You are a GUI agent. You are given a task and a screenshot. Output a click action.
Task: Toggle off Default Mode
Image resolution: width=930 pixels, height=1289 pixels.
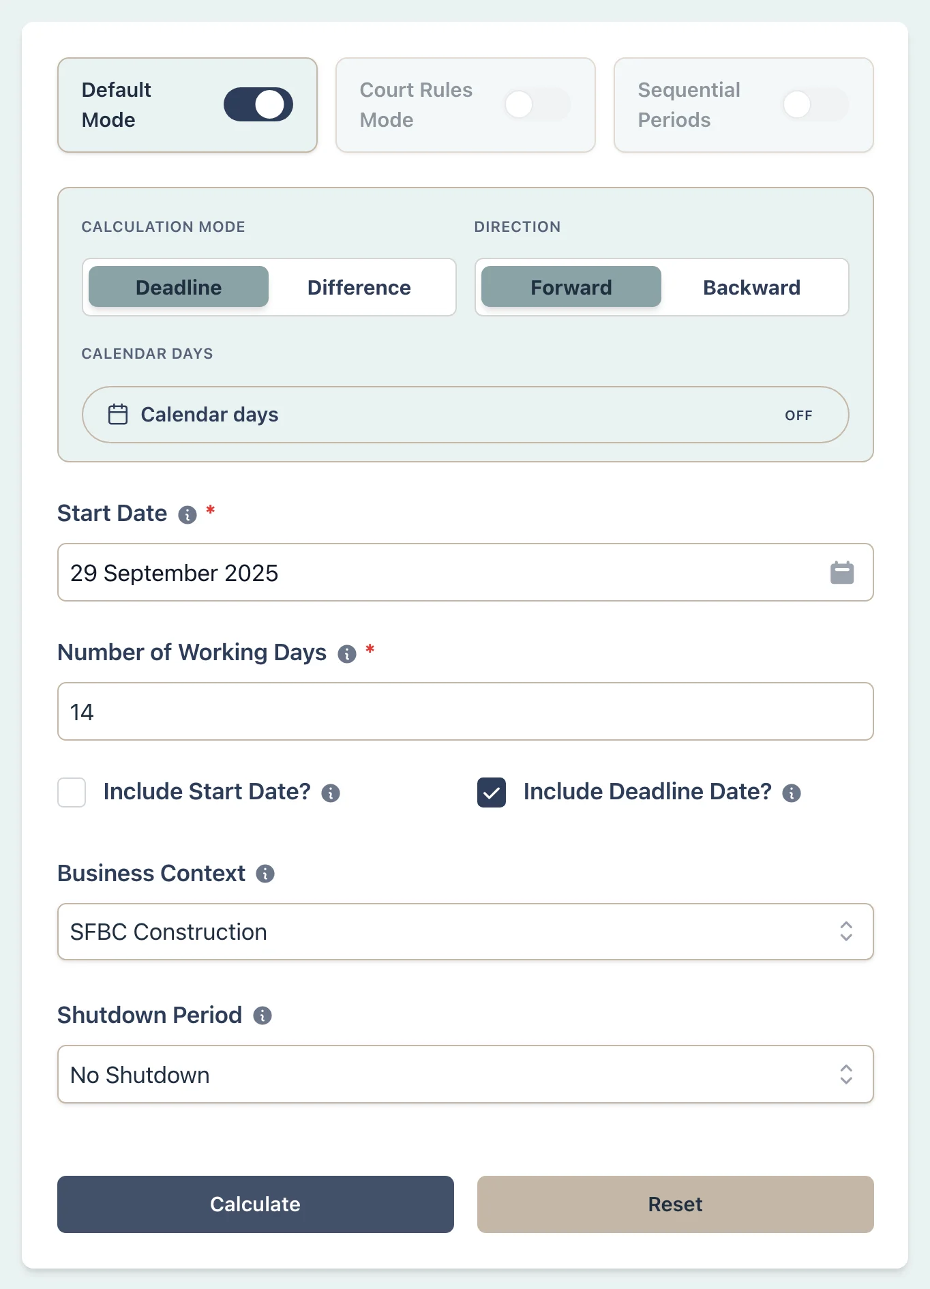pyautogui.click(x=258, y=104)
